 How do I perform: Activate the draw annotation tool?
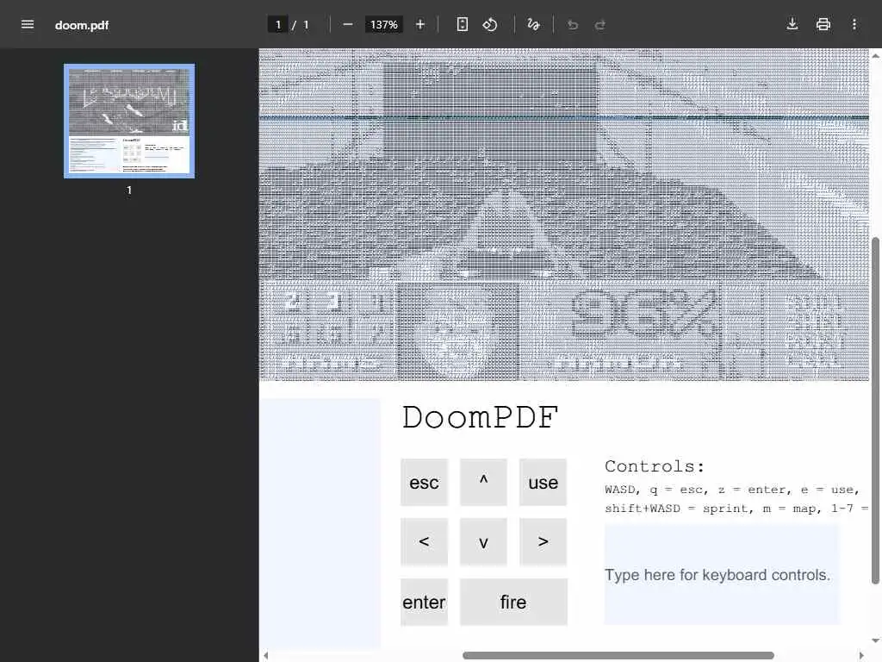533,24
